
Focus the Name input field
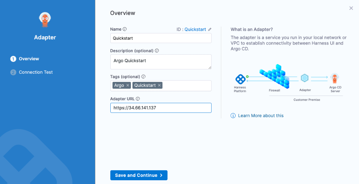[161, 38]
